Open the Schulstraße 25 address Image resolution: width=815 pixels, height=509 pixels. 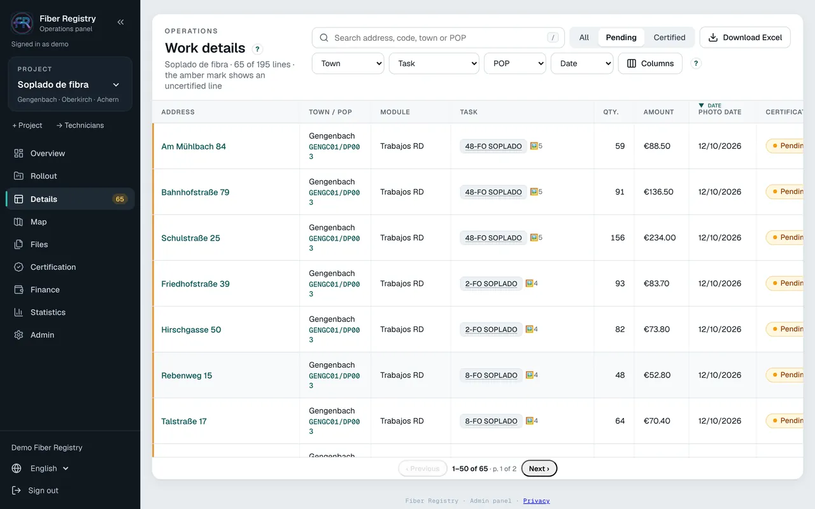point(190,238)
